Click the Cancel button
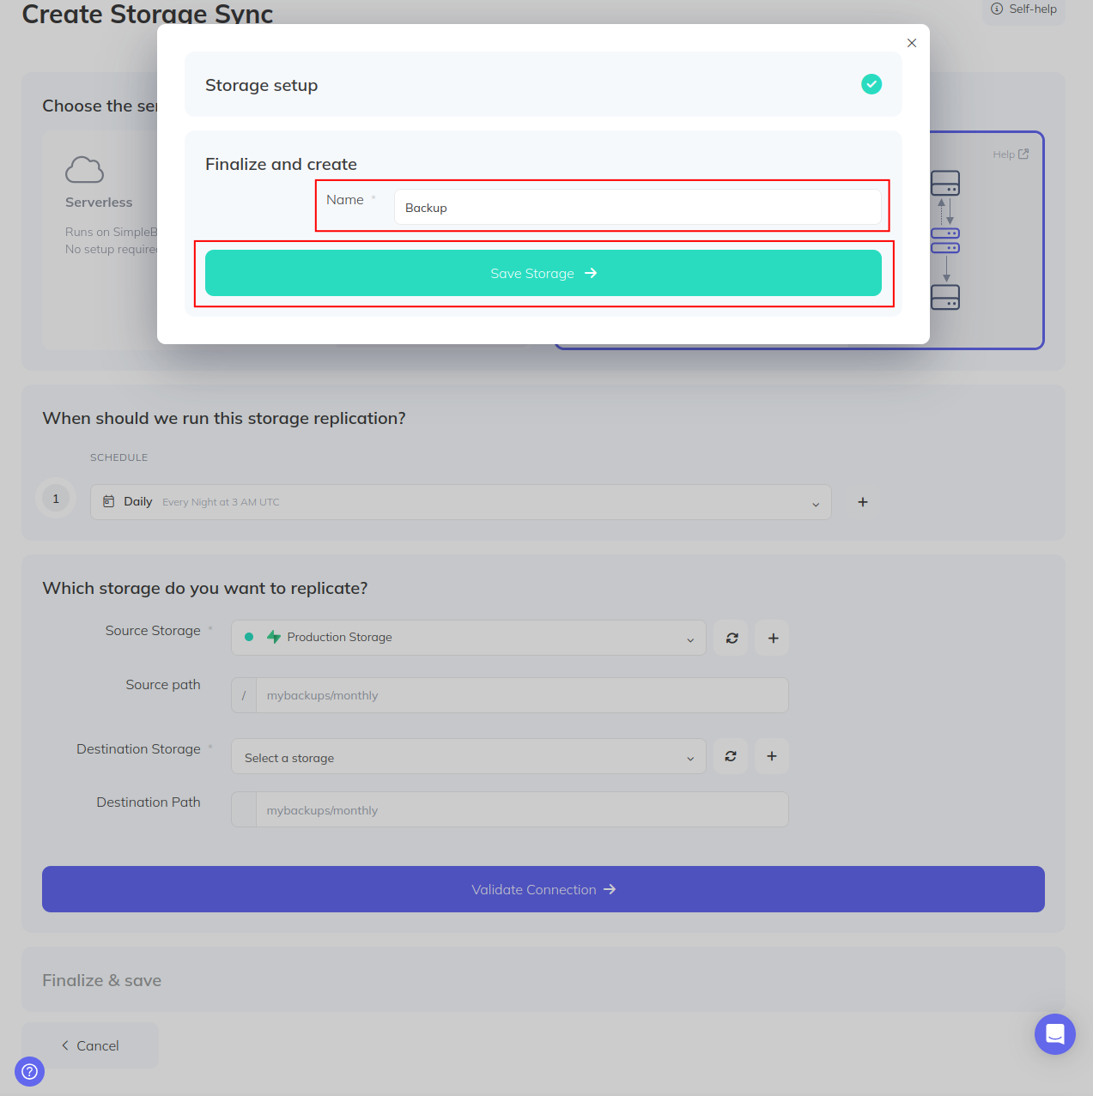Viewport: 1093px width, 1096px height. 90,1045
